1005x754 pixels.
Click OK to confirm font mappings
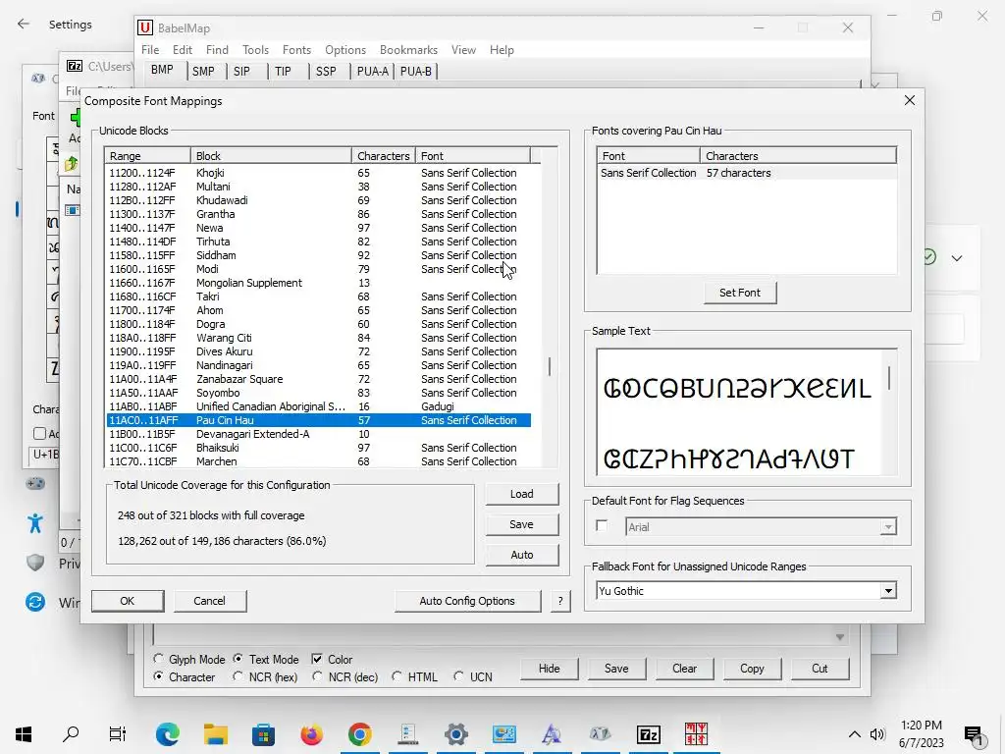(128, 601)
